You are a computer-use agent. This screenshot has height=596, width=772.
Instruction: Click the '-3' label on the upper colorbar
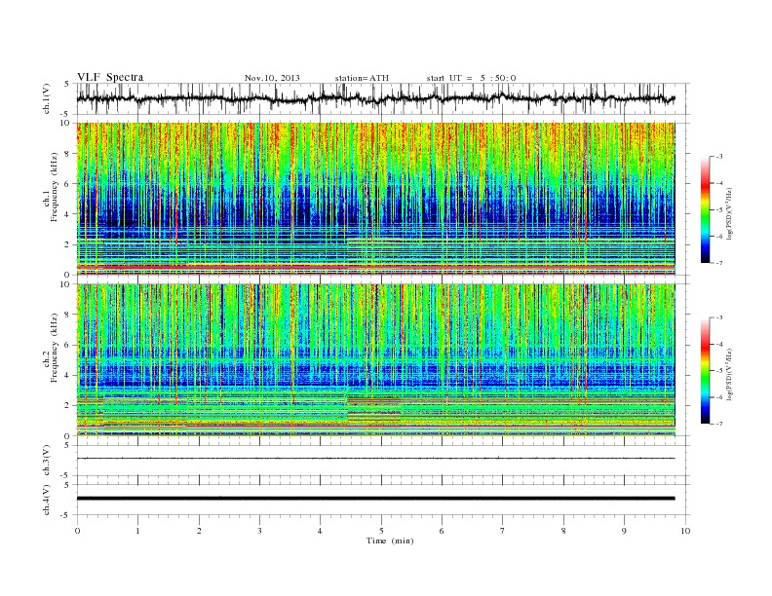[x=718, y=157]
